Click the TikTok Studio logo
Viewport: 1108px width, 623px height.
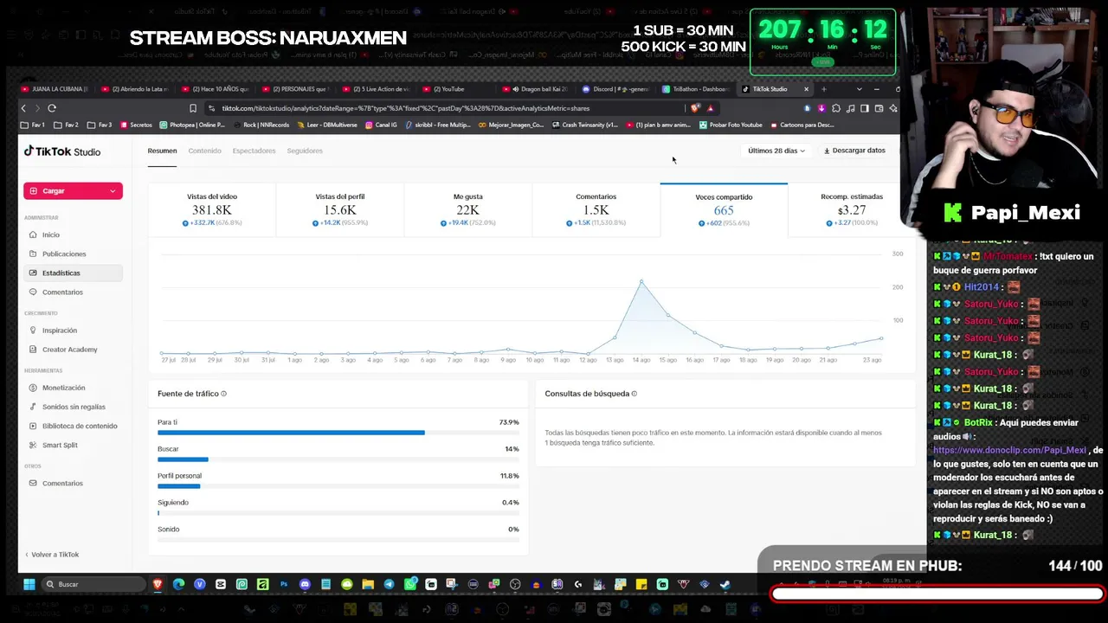(x=62, y=151)
